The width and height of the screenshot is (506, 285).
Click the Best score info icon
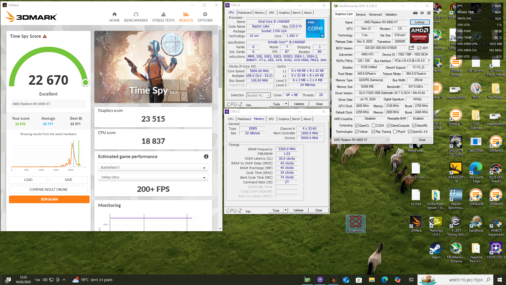[x=80, y=118]
